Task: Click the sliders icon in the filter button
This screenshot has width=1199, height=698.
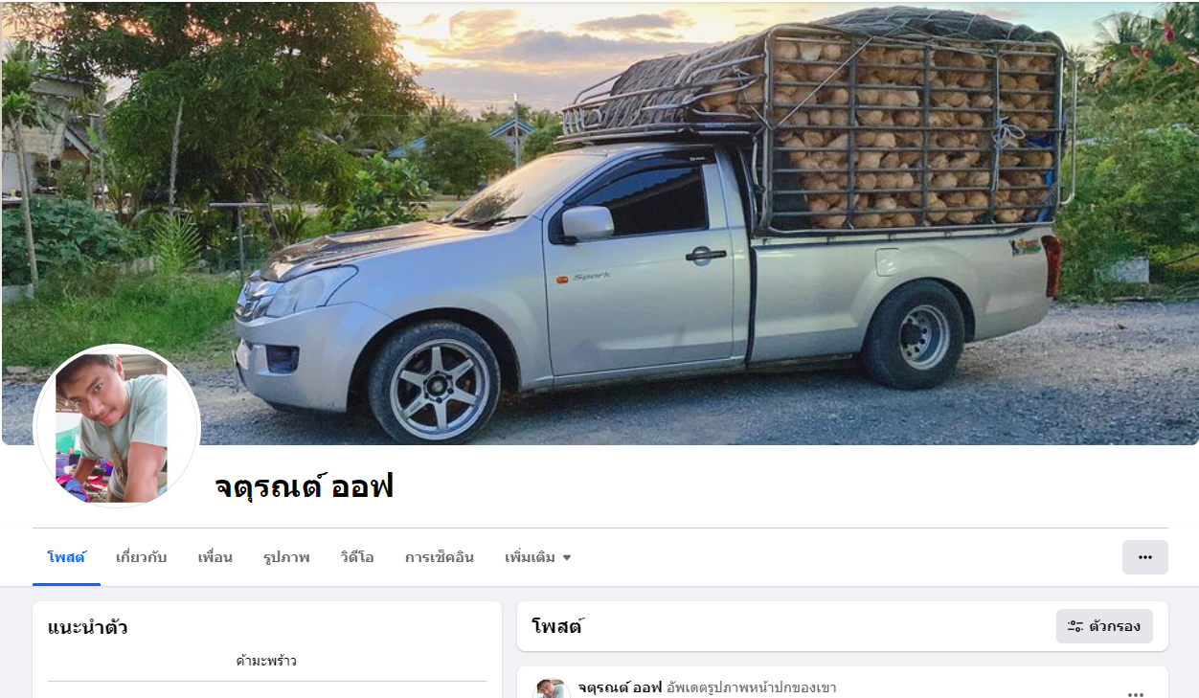Action: [x=1075, y=626]
